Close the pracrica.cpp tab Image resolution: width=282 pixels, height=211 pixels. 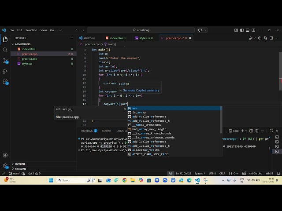pyautogui.click(x=190, y=38)
